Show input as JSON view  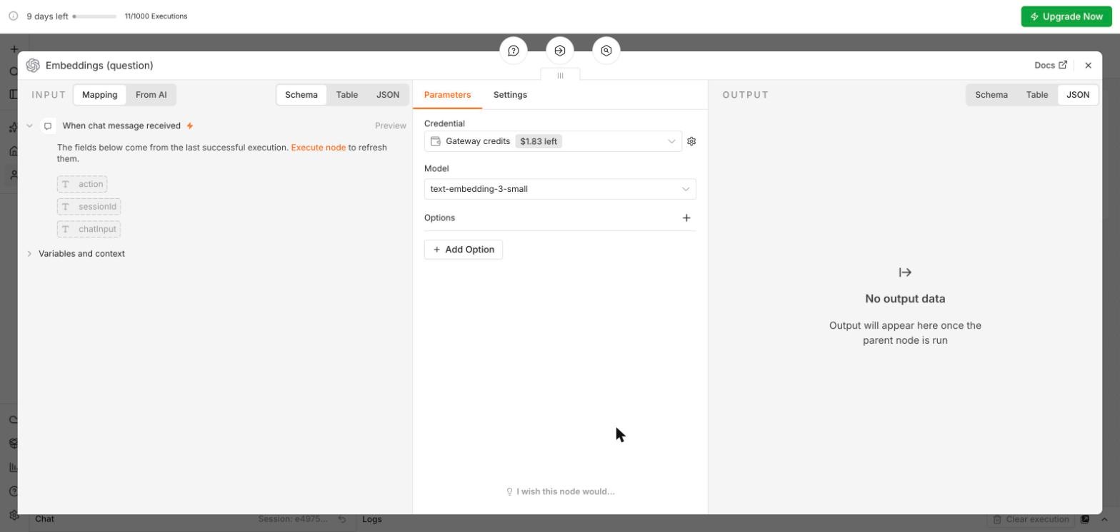click(x=388, y=95)
